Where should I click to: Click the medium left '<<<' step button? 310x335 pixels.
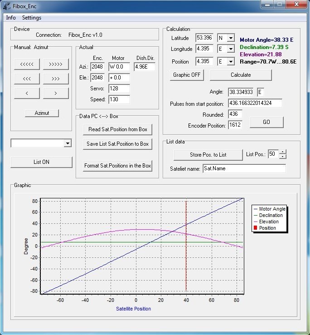(x=27, y=79)
